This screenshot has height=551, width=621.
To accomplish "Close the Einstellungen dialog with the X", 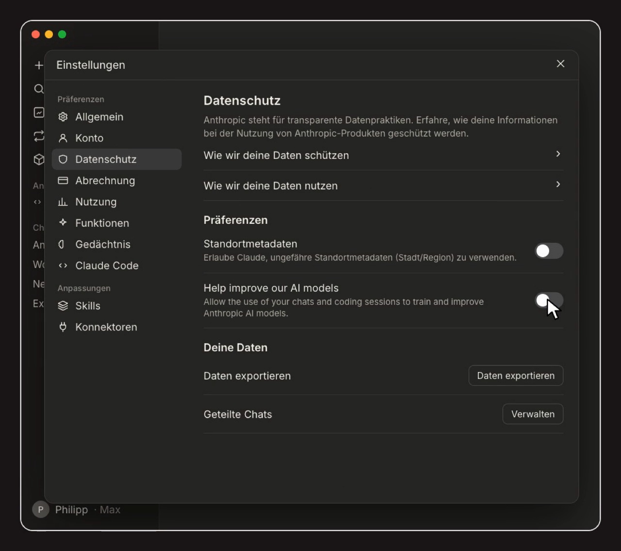I will point(560,64).
